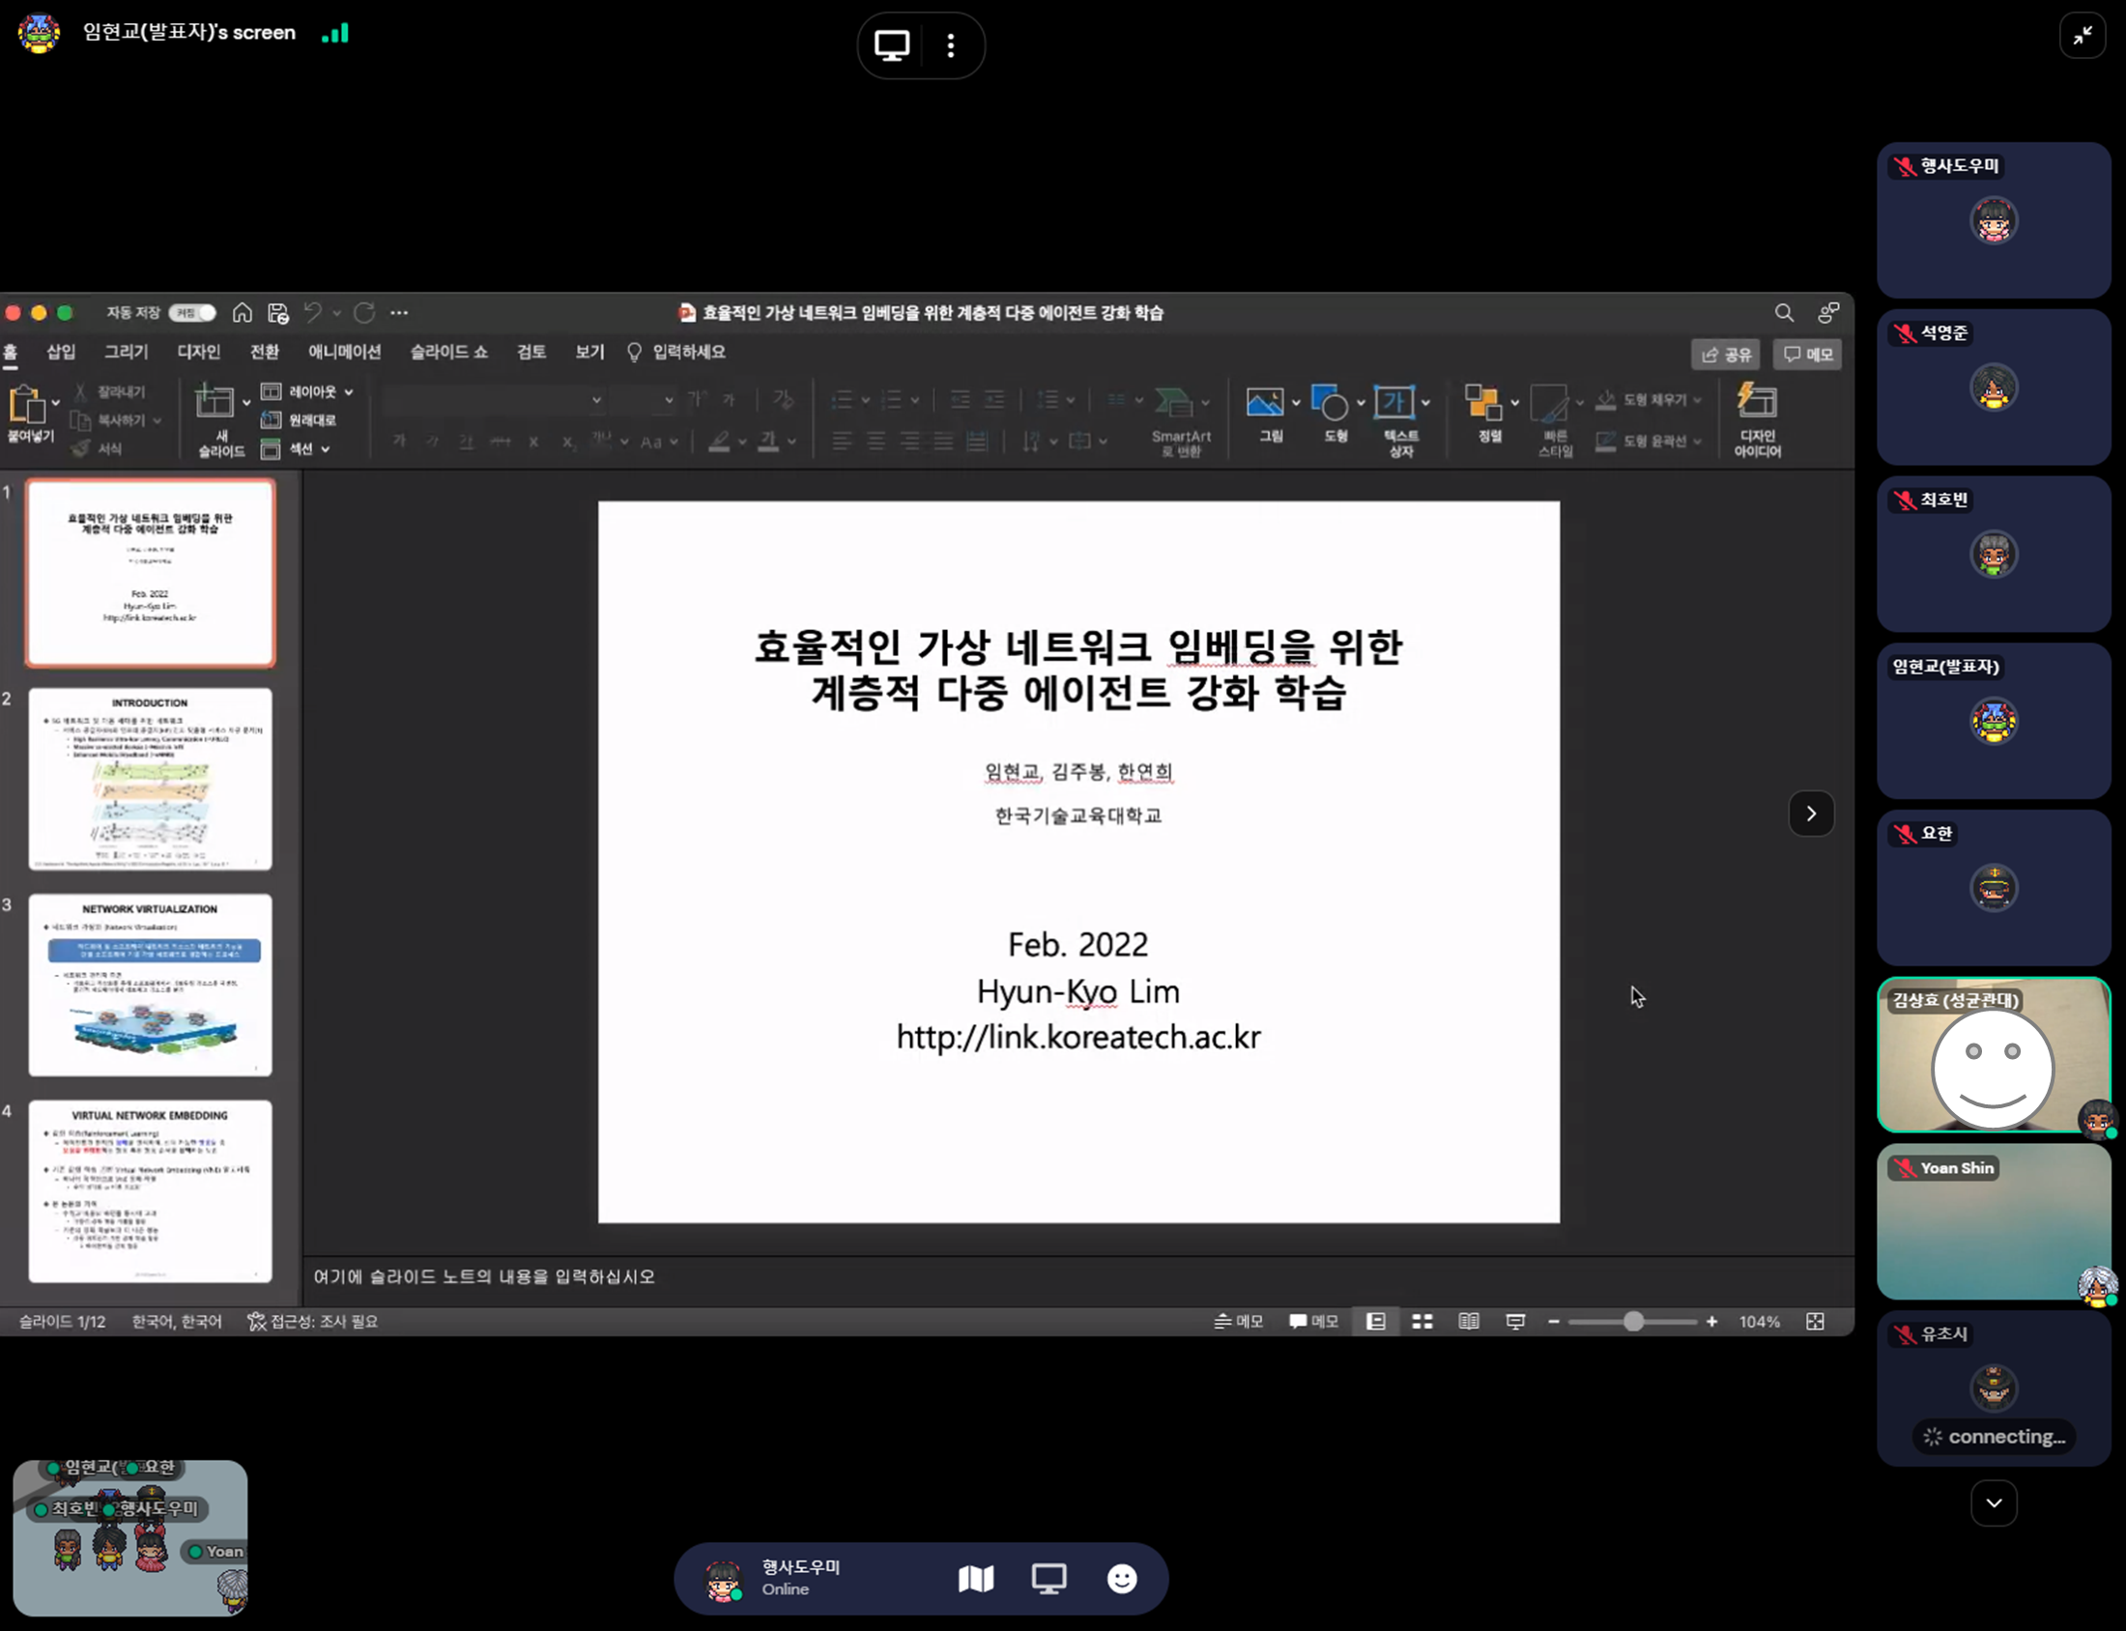Toggle normal view button in status bar

click(x=1375, y=1321)
